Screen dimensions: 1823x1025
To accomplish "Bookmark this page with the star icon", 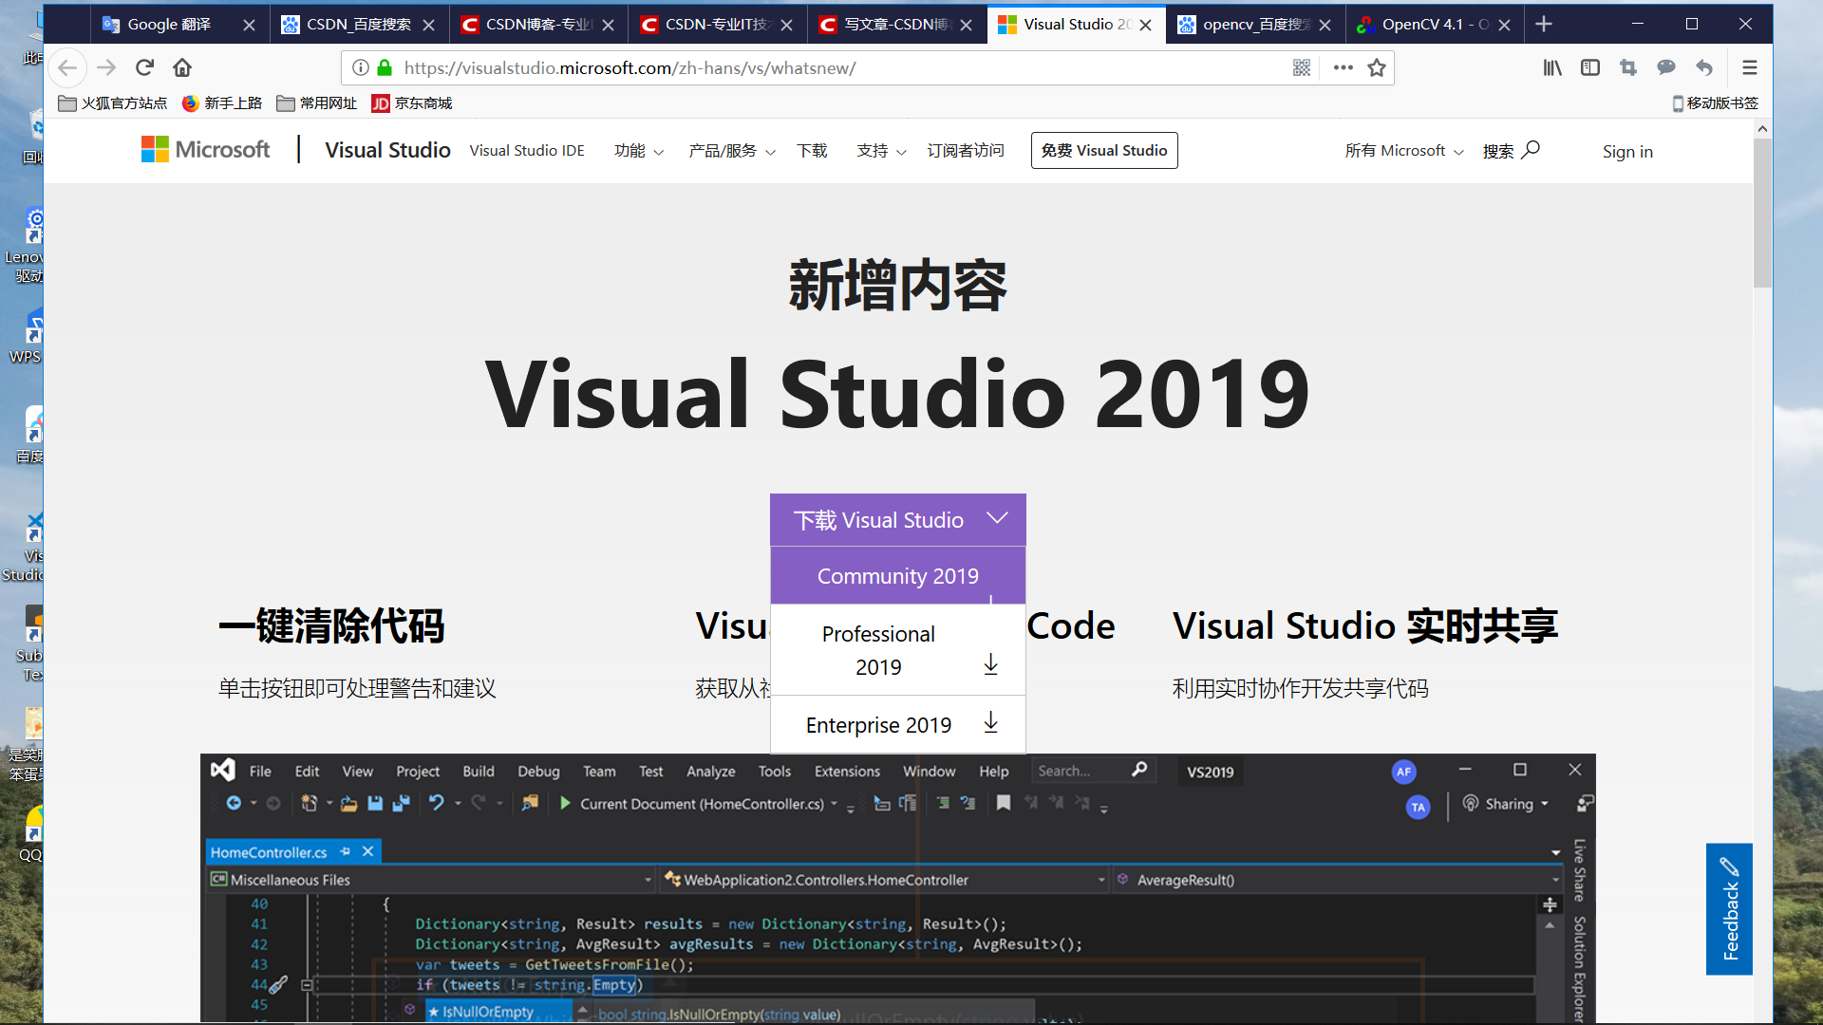I will pos(1377,67).
